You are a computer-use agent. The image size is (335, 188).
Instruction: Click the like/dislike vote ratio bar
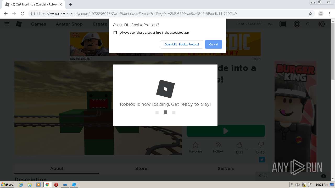250,149
